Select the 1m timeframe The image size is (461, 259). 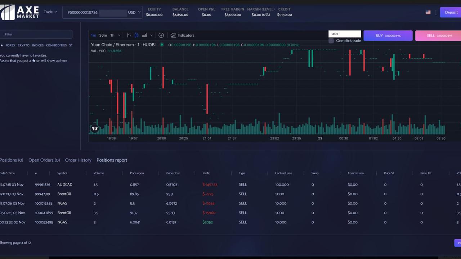pos(93,35)
